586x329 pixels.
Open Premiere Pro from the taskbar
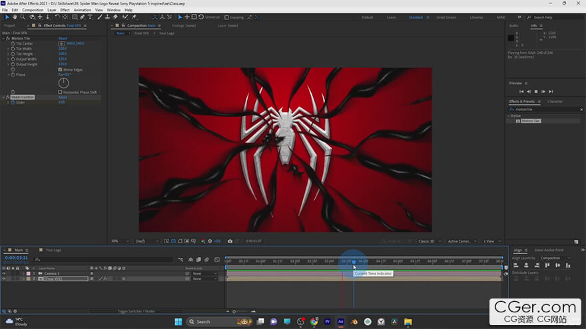pos(328,322)
